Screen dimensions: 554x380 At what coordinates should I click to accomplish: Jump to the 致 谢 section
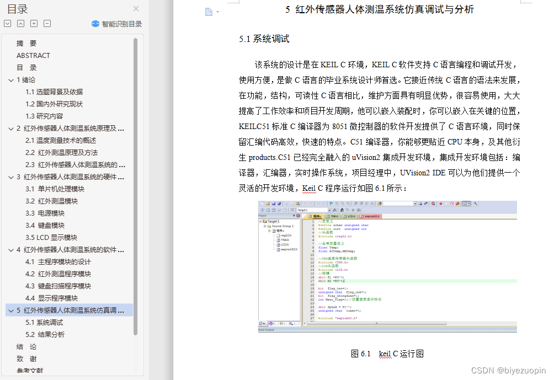(25, 358)
